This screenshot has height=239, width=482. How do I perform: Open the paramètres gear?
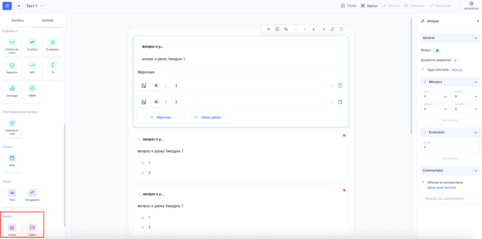coord(471,6)
